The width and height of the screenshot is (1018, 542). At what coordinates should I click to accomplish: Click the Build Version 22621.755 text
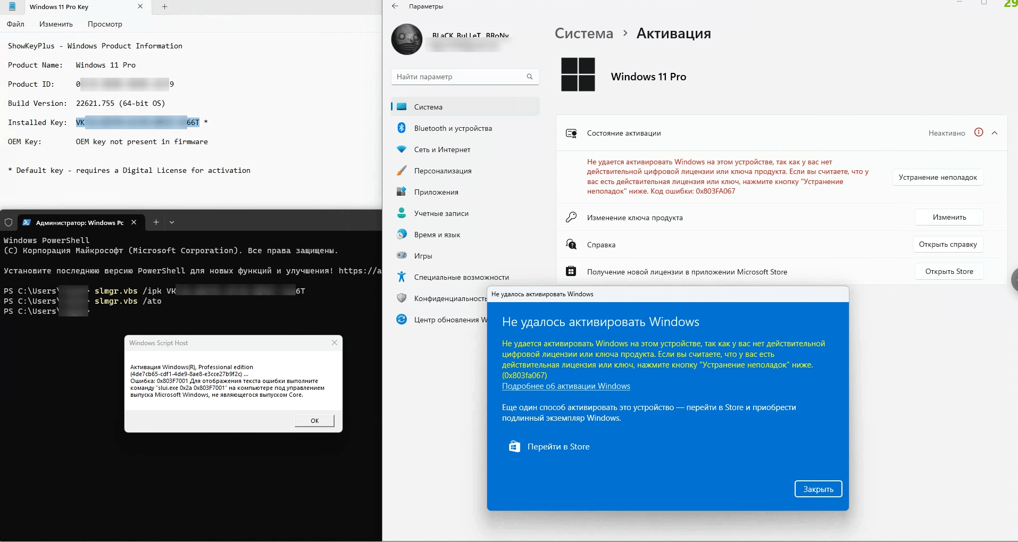click(121, 103)
